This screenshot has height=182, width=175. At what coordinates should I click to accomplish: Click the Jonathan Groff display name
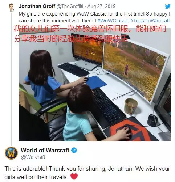37,6
